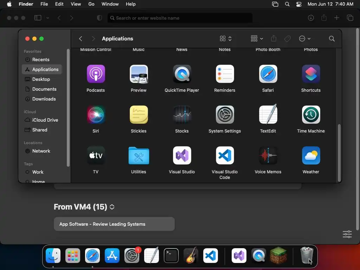This screenshot has height=270, width=360.
Task: Open the Finder menu
Action: point(26,4)
